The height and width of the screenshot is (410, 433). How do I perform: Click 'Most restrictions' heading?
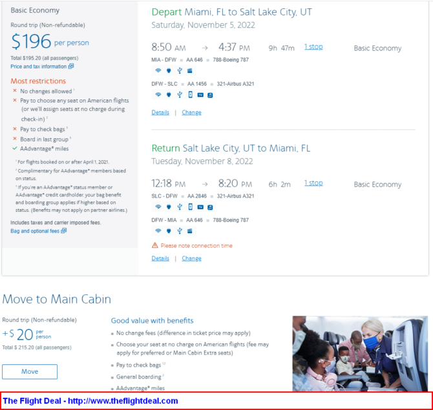point(38,81)
